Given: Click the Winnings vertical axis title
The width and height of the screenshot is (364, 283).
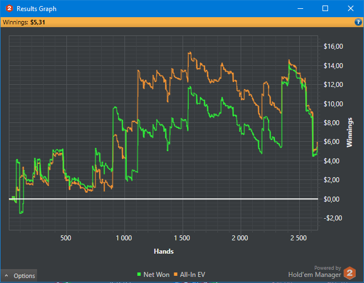Looking at the screenshot, I should click(350, 132).
